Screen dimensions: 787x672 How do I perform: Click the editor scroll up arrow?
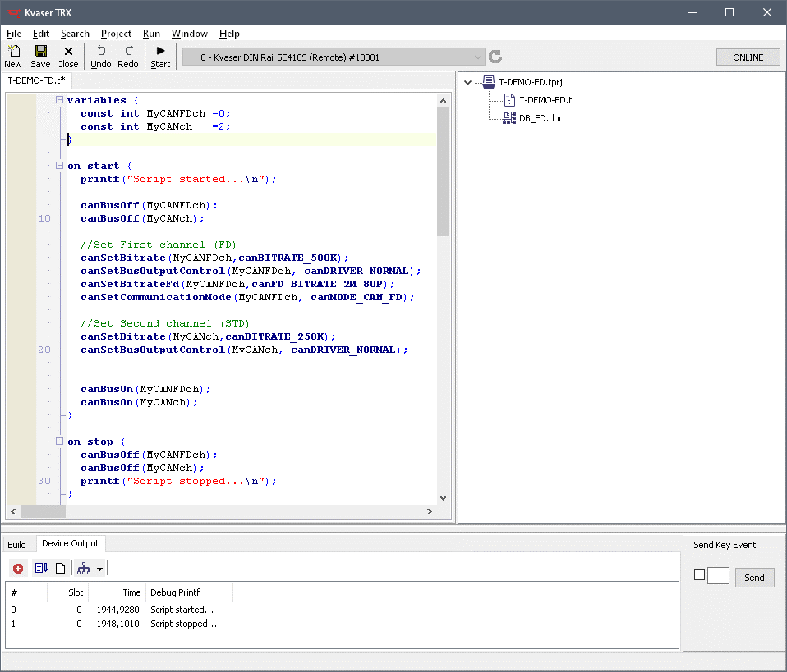pyautogui.click(x=443, y=101)
